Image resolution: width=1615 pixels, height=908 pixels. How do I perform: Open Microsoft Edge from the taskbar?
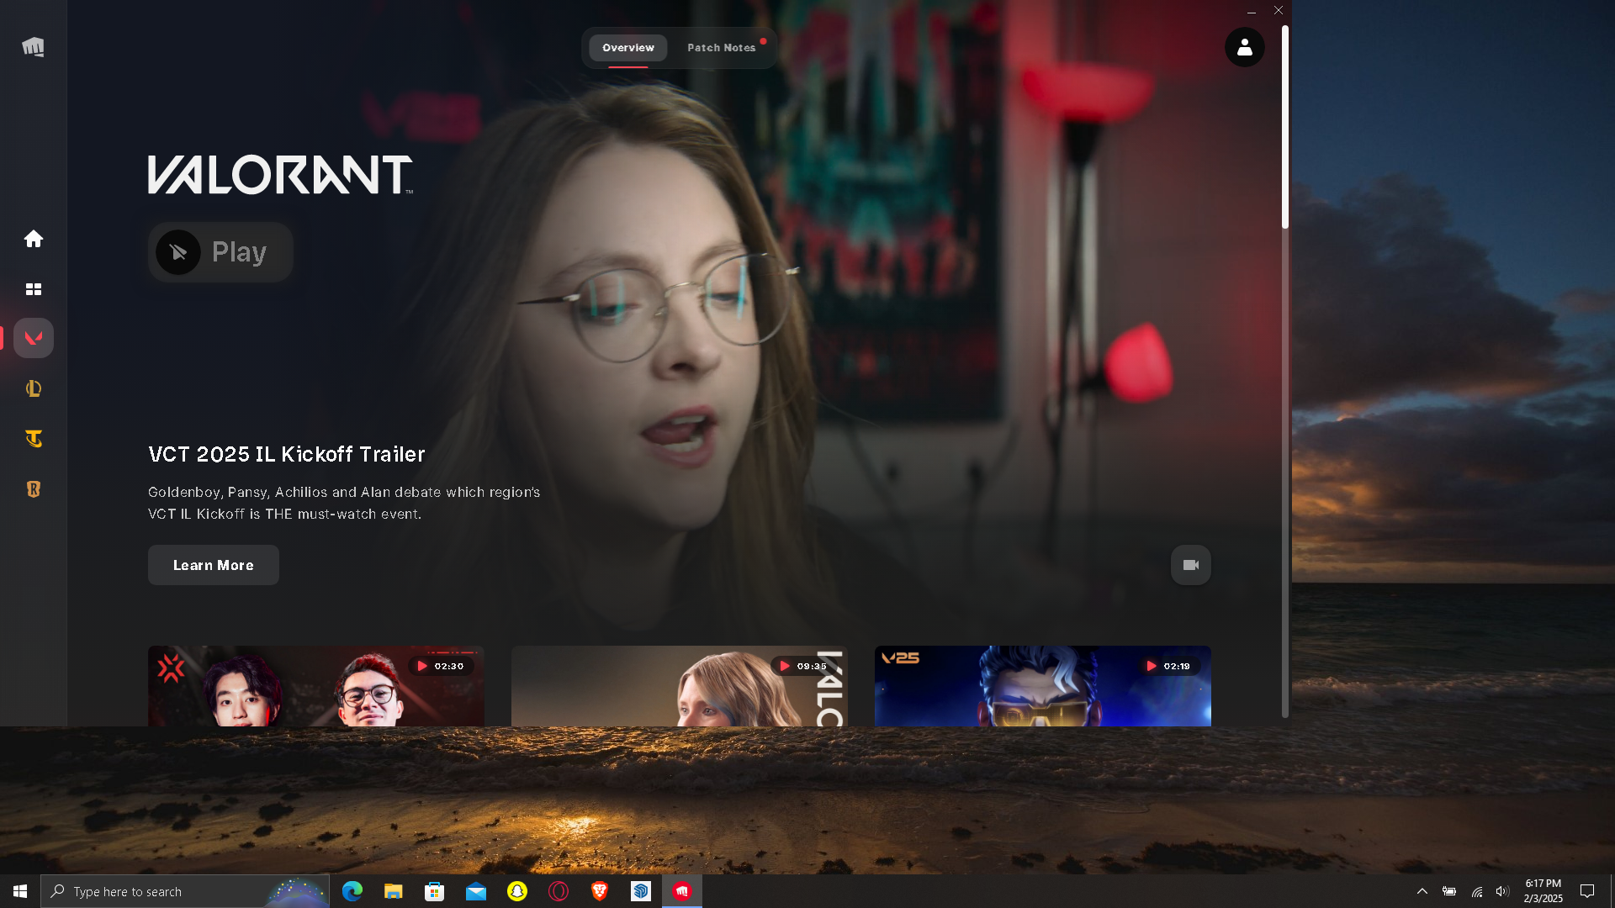352,891
